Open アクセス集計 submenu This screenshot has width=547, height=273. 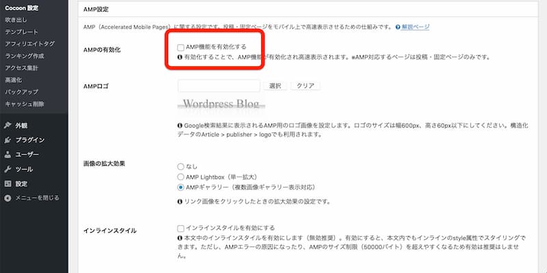click(x=22, y=68)
